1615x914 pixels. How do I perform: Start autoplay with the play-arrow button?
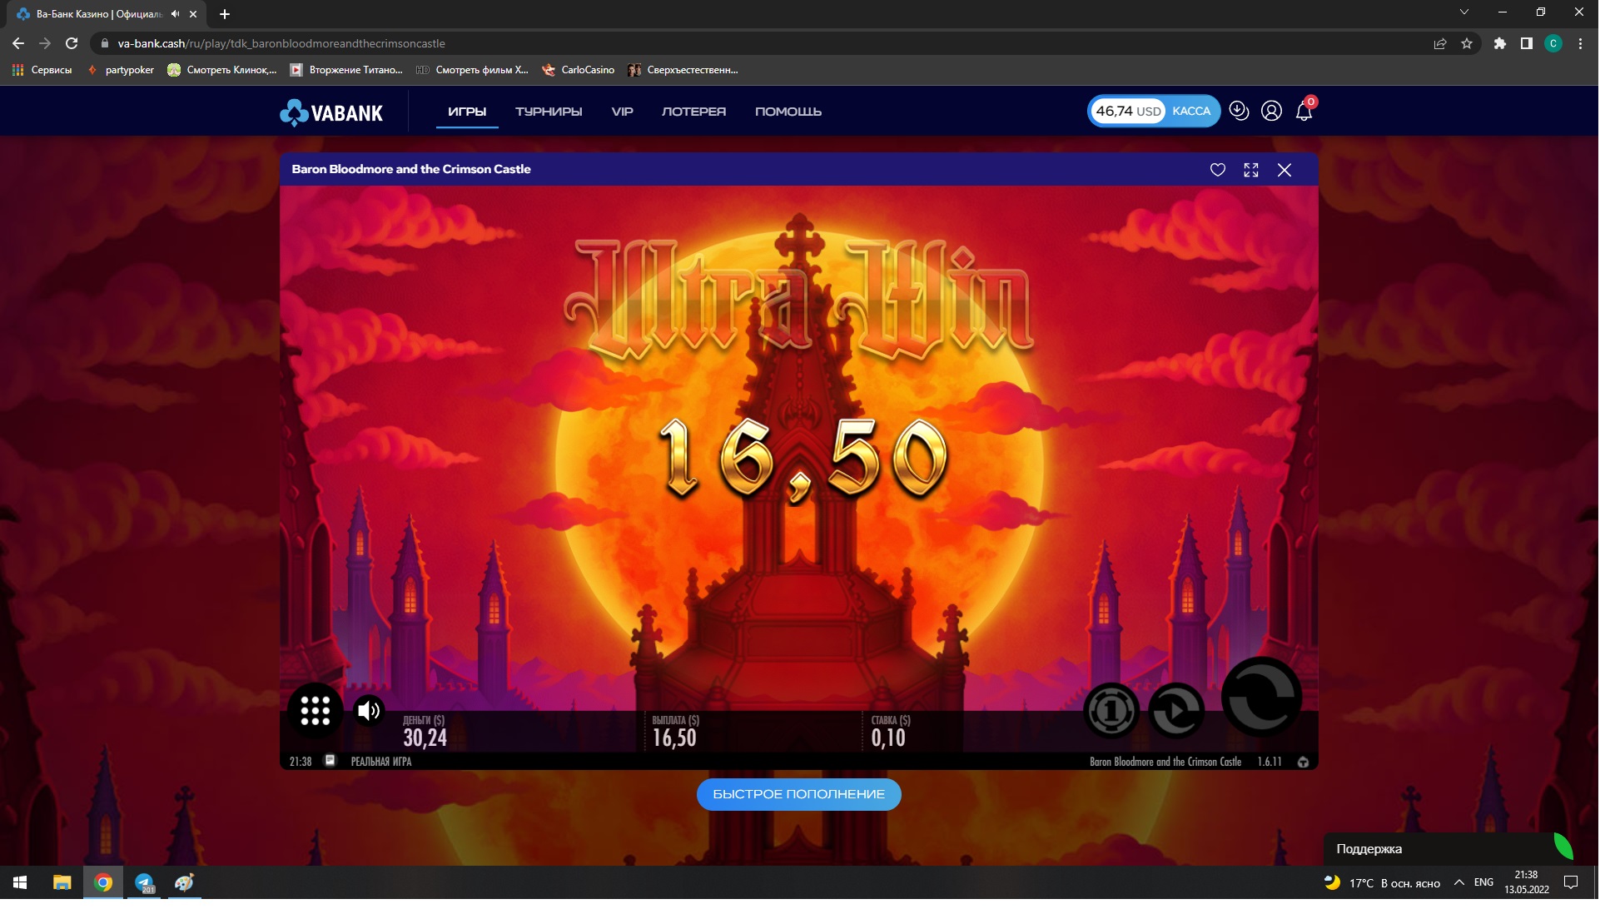pyautogui.click(x=1175, y=710)
